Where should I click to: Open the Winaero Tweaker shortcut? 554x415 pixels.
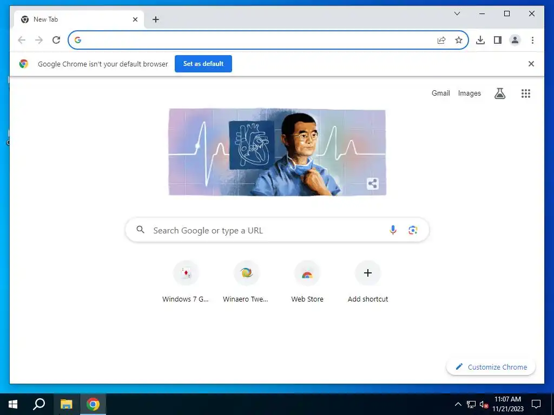click(x=246, y=282)
